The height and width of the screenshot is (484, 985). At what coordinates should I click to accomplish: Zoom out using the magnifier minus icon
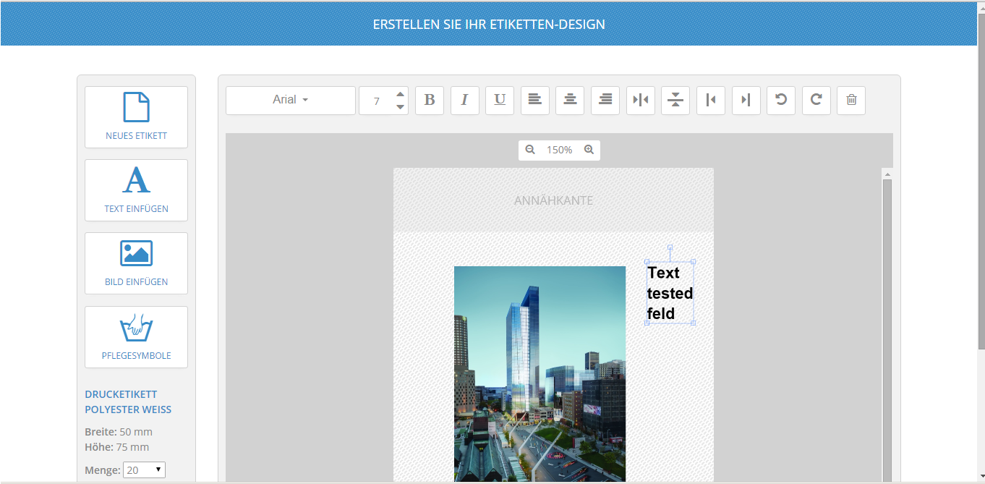pyautogui.click(x=530, y=150)
